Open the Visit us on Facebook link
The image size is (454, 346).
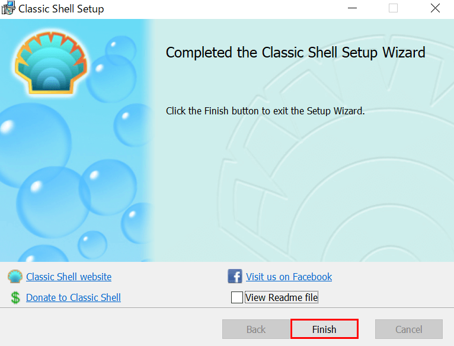289,277
